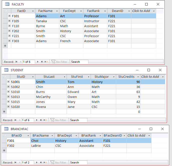Open BFacName column filter dropdown arrow
172x166 pixels.
[x=52, y=136]
